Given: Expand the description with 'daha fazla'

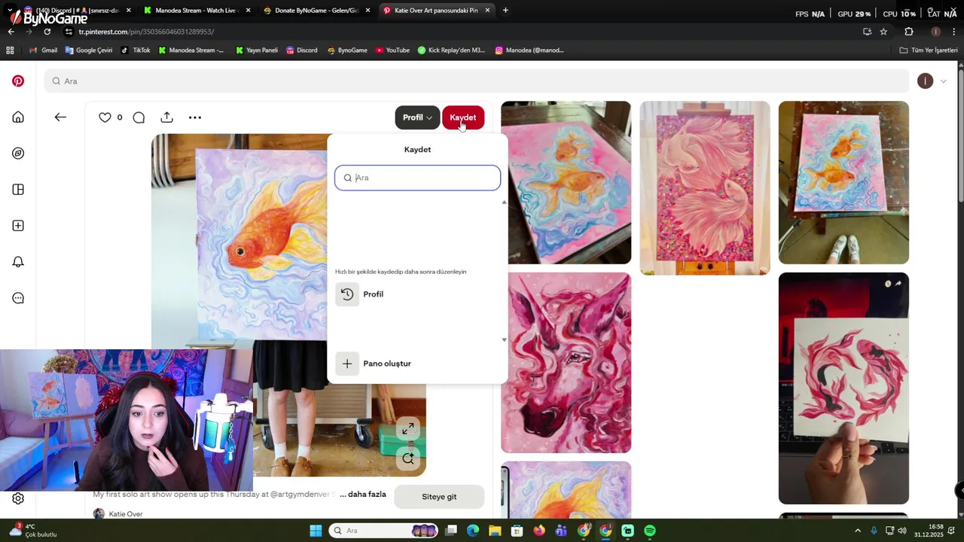Looking at the screenshot, I should coord(363,495).
